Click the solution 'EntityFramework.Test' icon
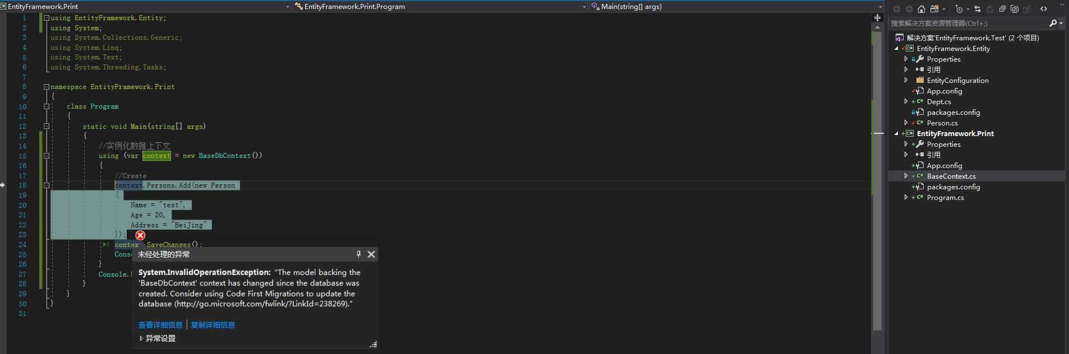Viewport: 1069px width, 354px height. [900, 38]
